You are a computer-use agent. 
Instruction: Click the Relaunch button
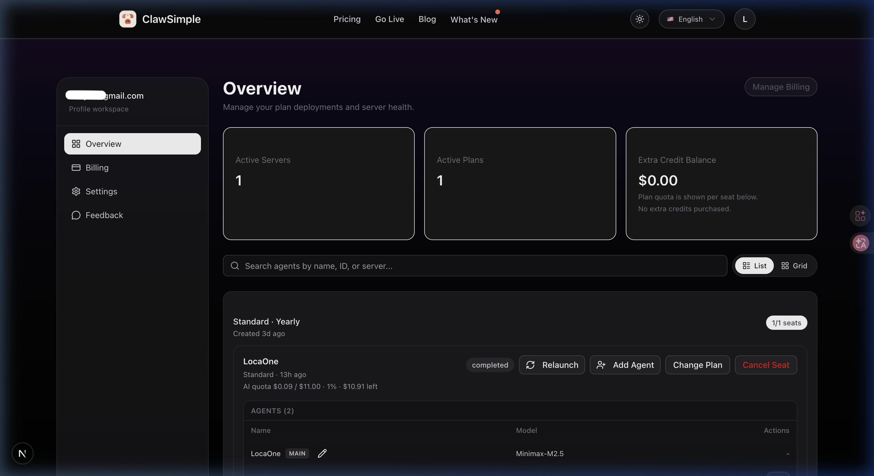(552, 365)
